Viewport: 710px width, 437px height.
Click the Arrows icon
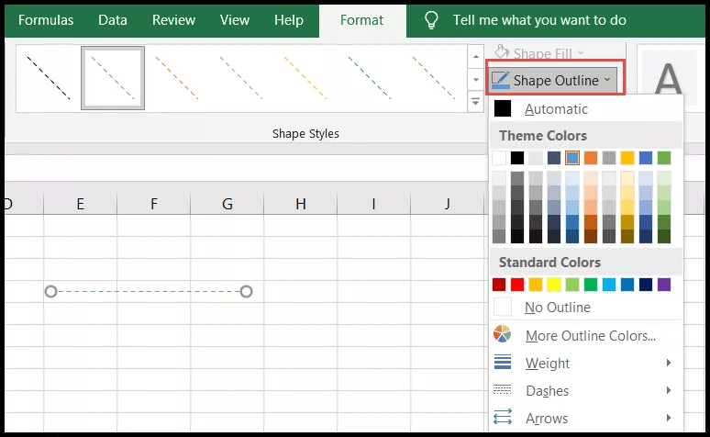pyautogui.click(x=502, y=417)
